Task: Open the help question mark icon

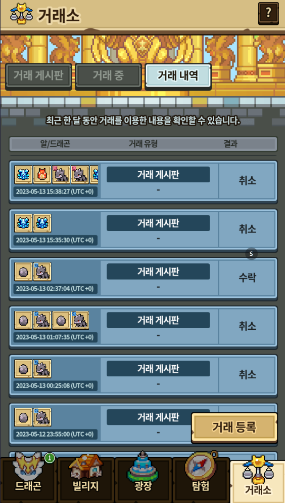Action: (268, 13)
